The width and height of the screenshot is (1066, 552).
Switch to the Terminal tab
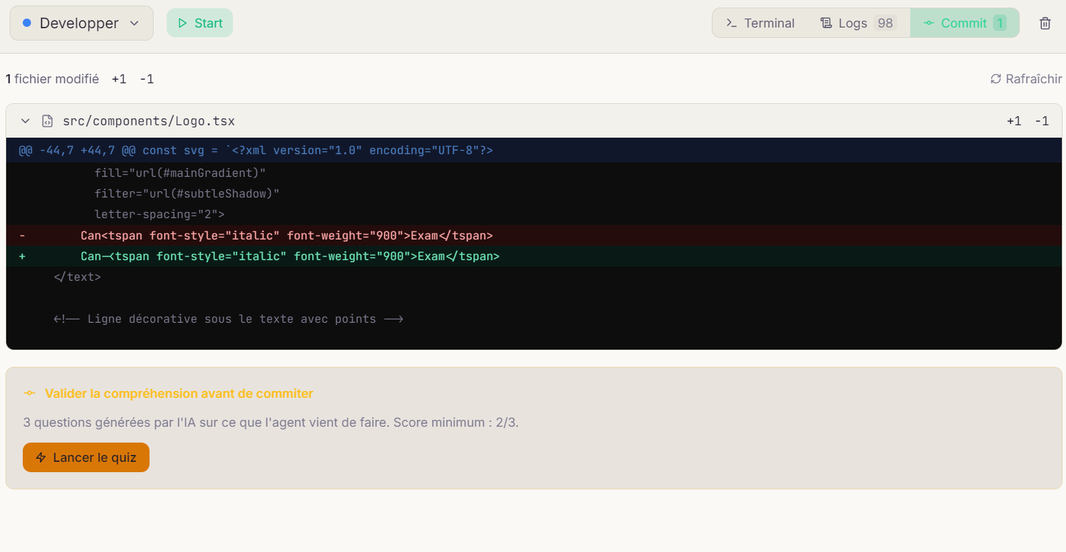point(760,23)
